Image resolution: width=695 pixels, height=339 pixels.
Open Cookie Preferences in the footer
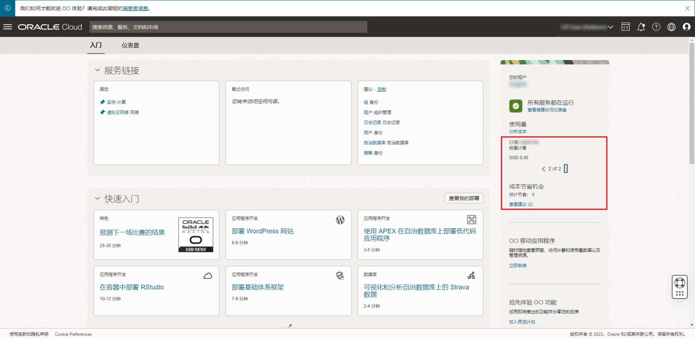pyautogui.click(x=73, y=334)
